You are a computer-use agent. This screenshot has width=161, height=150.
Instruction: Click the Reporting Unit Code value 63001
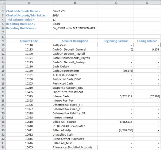tap(75, 24)
